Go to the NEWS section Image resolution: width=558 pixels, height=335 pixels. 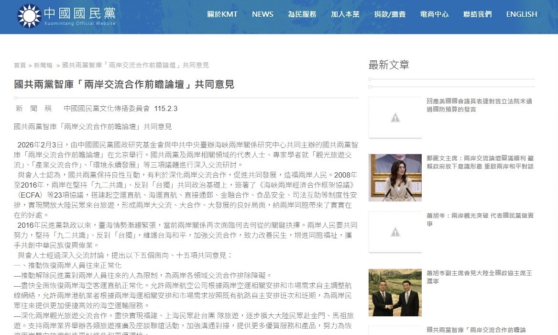click(263, 14)
